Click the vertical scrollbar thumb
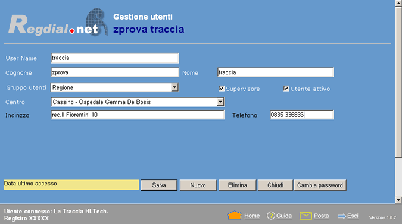The image size is (402, 224). coord(398,83)
